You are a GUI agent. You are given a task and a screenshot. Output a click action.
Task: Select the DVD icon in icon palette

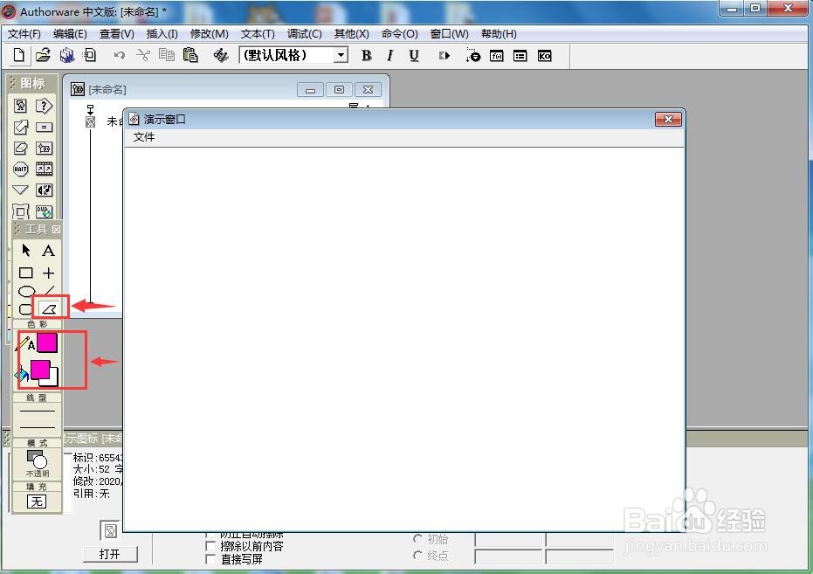click(44, 211)
